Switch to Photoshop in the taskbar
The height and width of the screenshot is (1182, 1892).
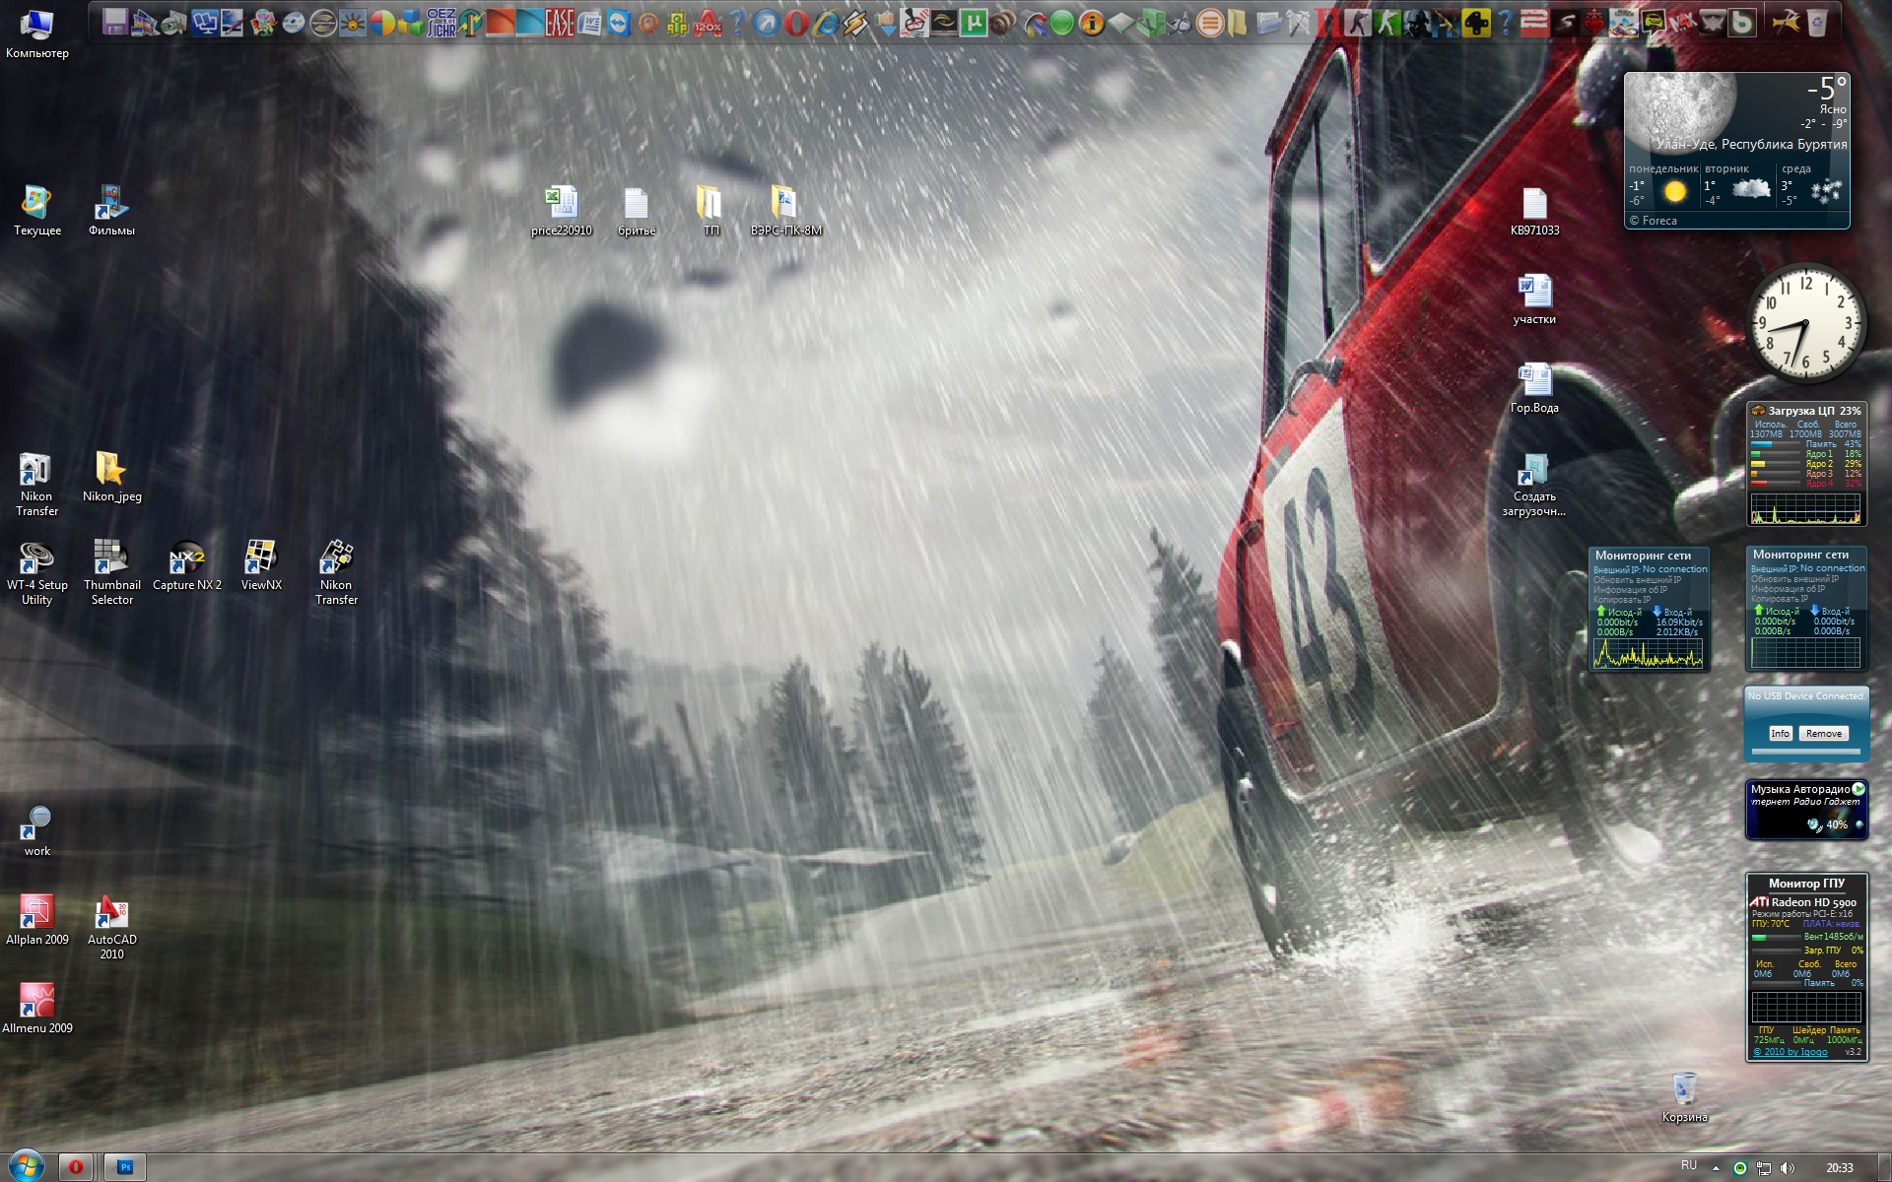point(125,1167)
